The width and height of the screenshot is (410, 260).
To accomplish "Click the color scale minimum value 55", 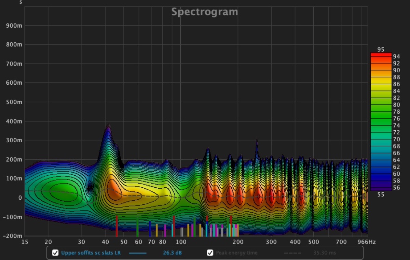I will 381,194.
